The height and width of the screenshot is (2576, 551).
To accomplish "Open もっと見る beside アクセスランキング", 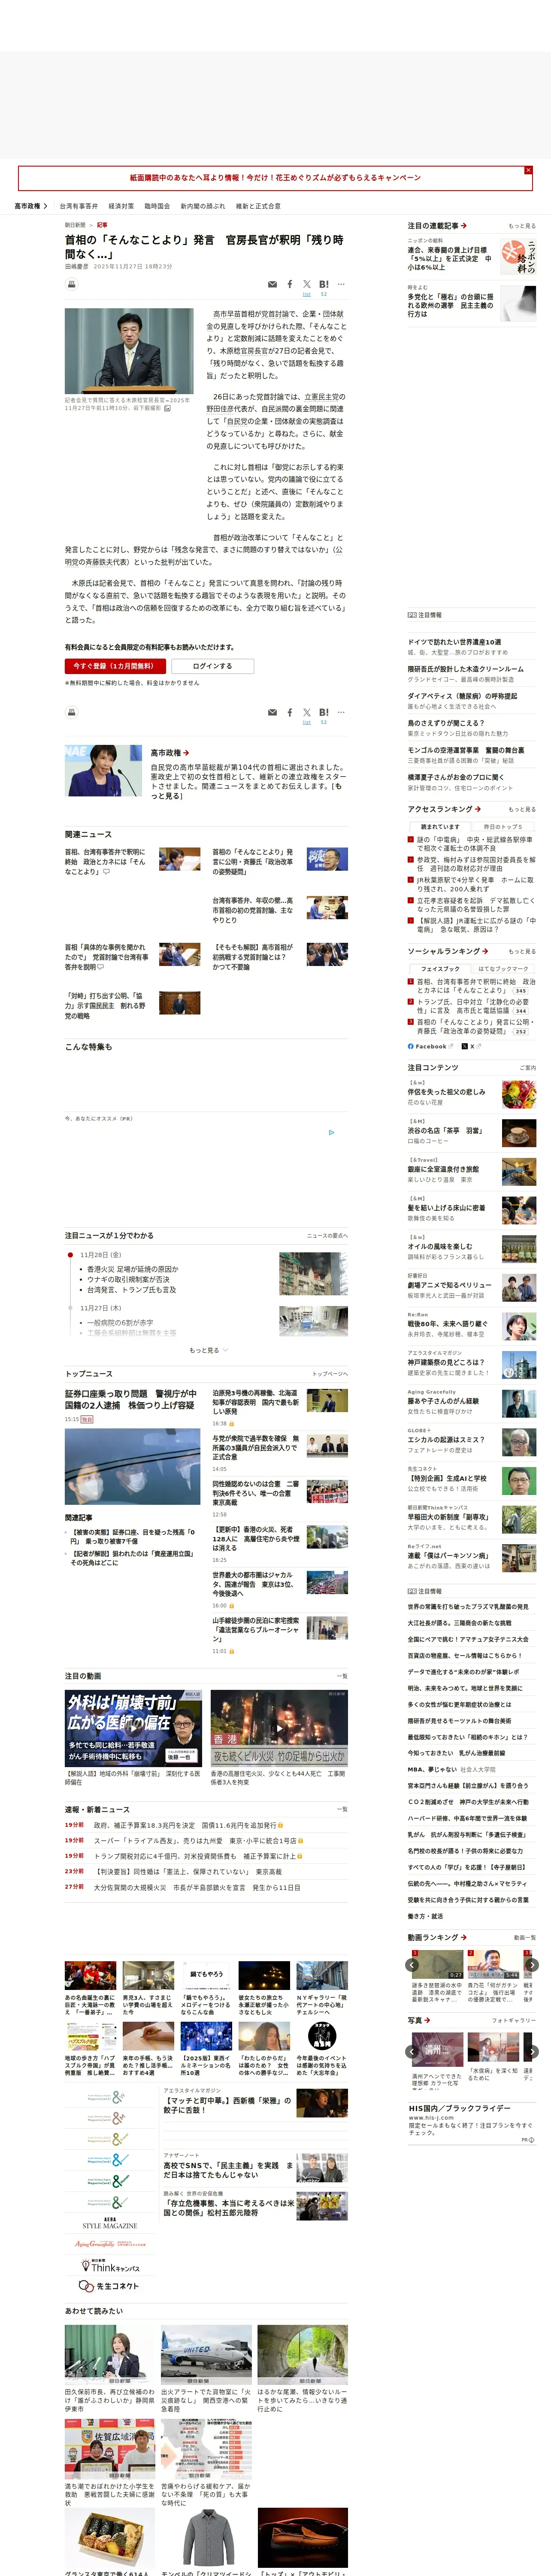I will [x=522, y=809].
